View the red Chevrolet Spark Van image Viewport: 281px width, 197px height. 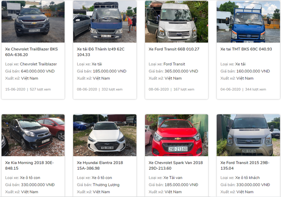[x=177, y=135]
